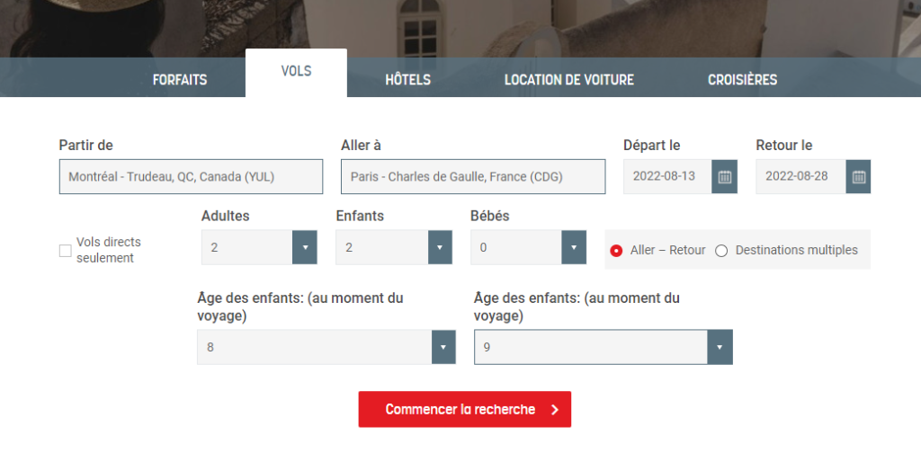This screenshot has height=453, width=921.
Task: Open first child's age dropdown showing 8
Action: 443,347
